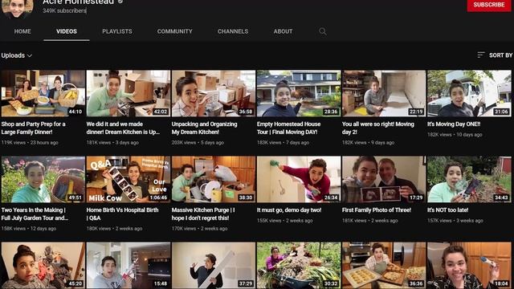Open 'You all were so right! Moving day 2' title
The width and height of the screenshot is (514, 289).
(x=378, y=128)
